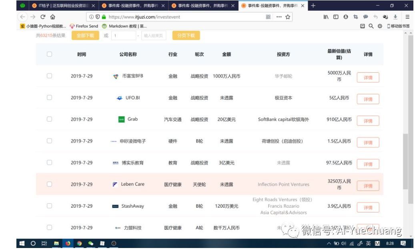The width and height of the screenshot is (415, 250).
Task: Switch to the IT桔子 first browser tab
Action: click(x=64, y=6)
